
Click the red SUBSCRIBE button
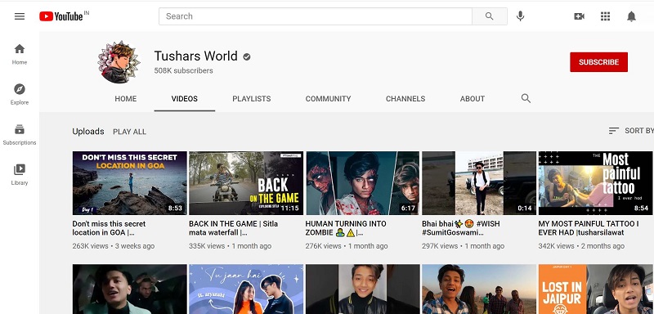tap(598, 62)
